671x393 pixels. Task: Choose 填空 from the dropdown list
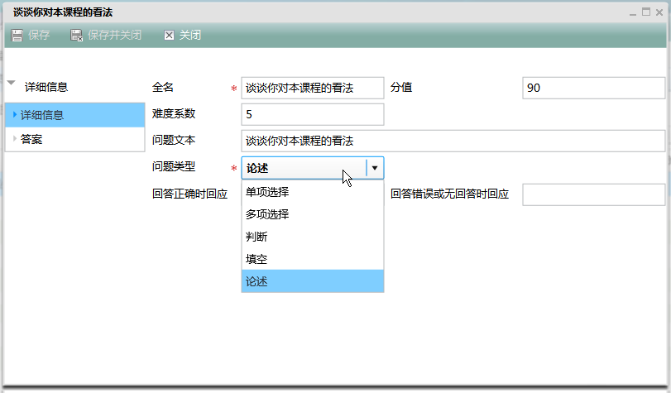point(313,259)
